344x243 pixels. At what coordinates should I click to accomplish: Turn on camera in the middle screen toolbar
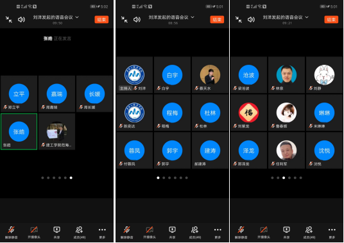point(150,233)
